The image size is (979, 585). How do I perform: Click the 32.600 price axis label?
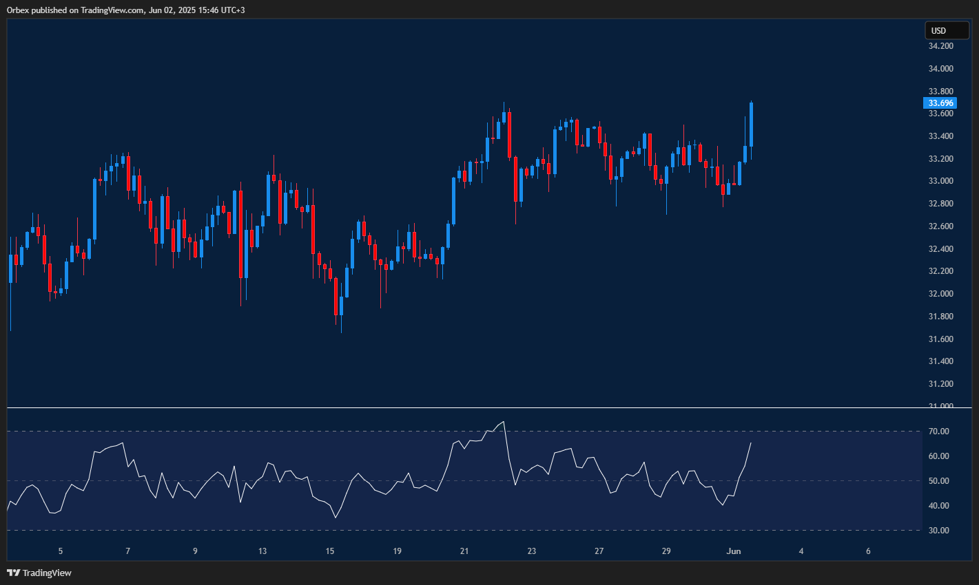pos(940,226)
